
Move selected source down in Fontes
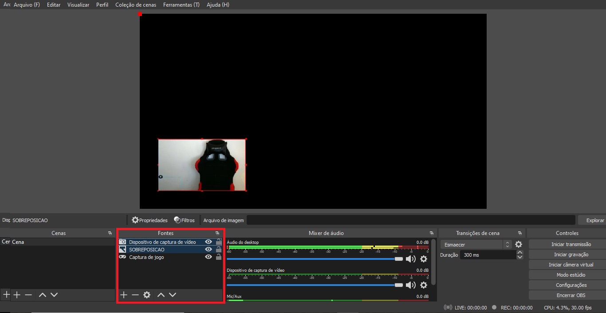173,295
